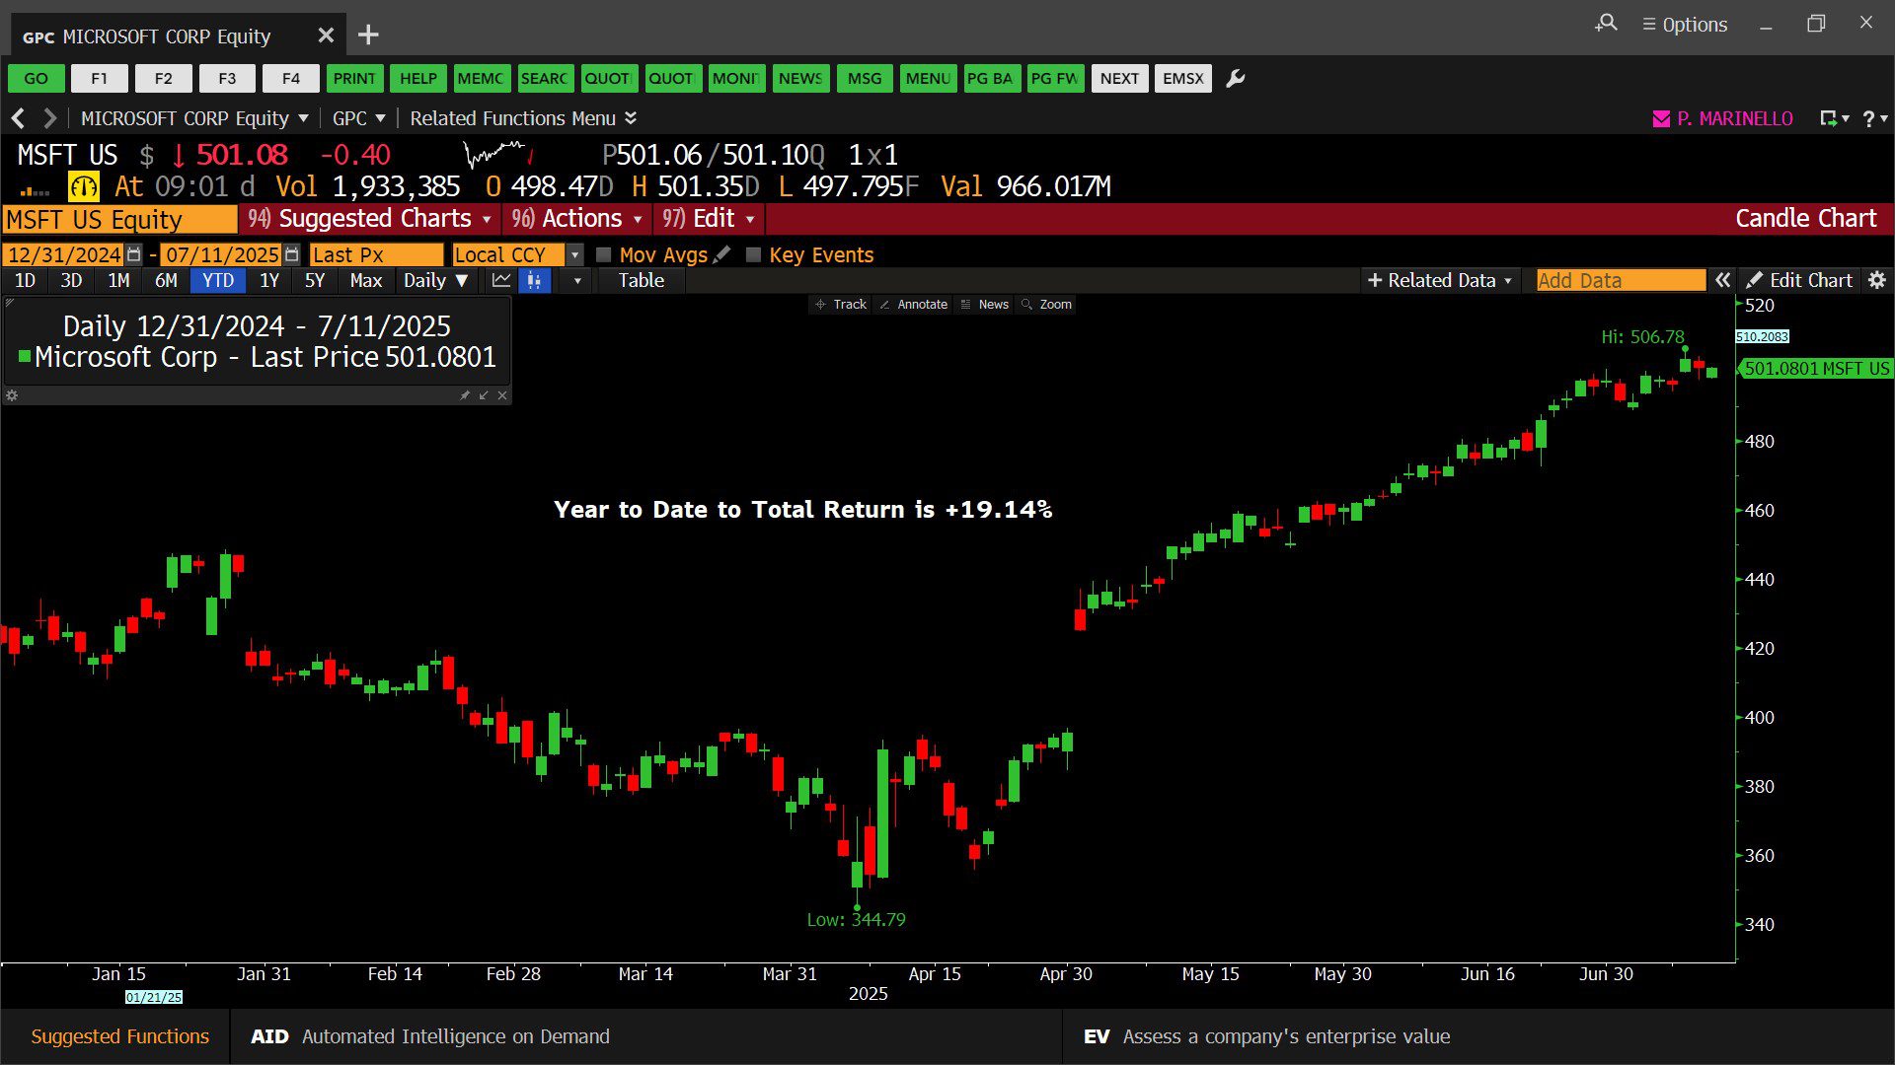The width and height of the screenshot is (1895, 1065).
Task: Open chart settings gear icon
Action: 1877,280
